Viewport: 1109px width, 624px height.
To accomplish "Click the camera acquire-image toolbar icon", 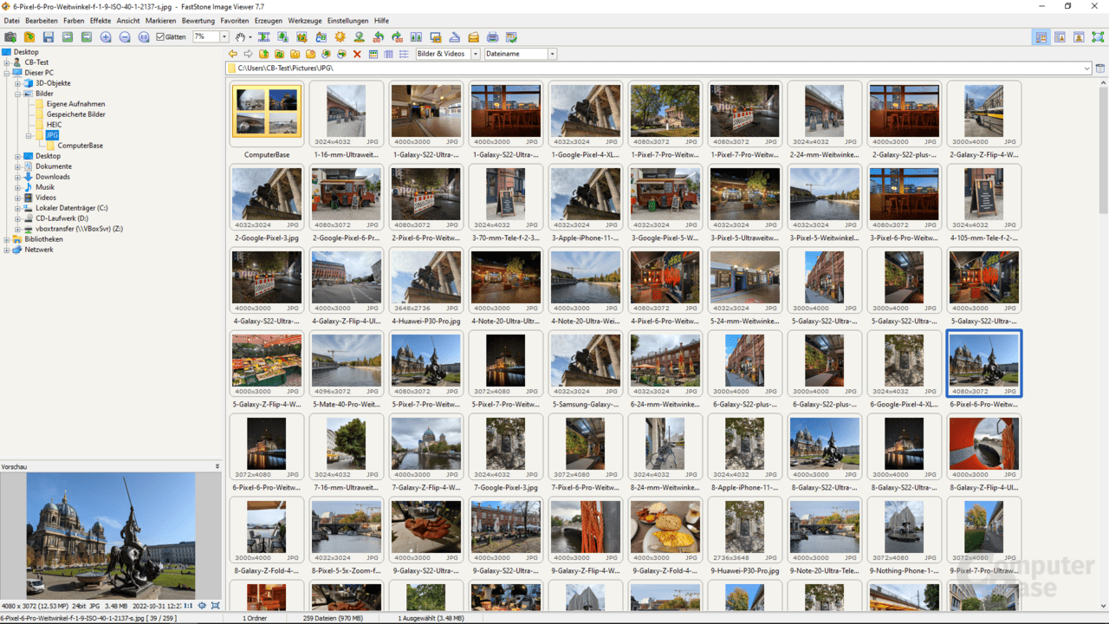I will click(10, 37).
